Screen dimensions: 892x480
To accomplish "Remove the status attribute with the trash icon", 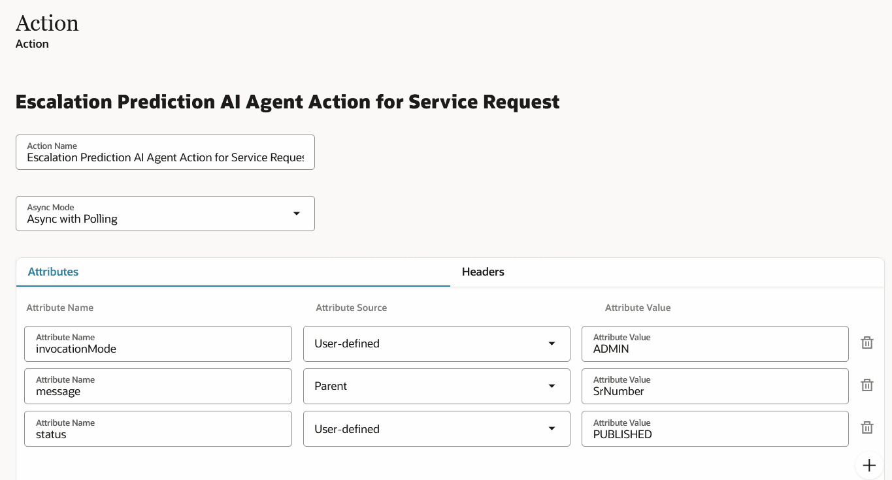I will (x=867, y=427).
